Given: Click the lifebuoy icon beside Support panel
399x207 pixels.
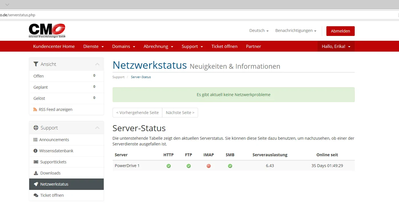Looking at the screenshot, I should point(36,128).
